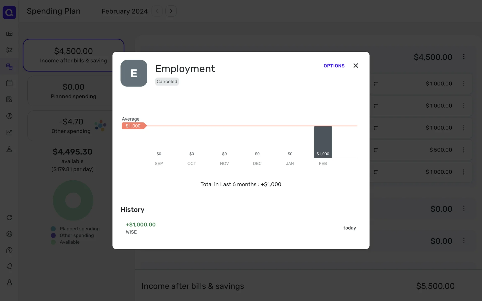Viewport: 482px width, 301px height.
Task: Open the calendar icon in sidebar
Action: (9, 83)
